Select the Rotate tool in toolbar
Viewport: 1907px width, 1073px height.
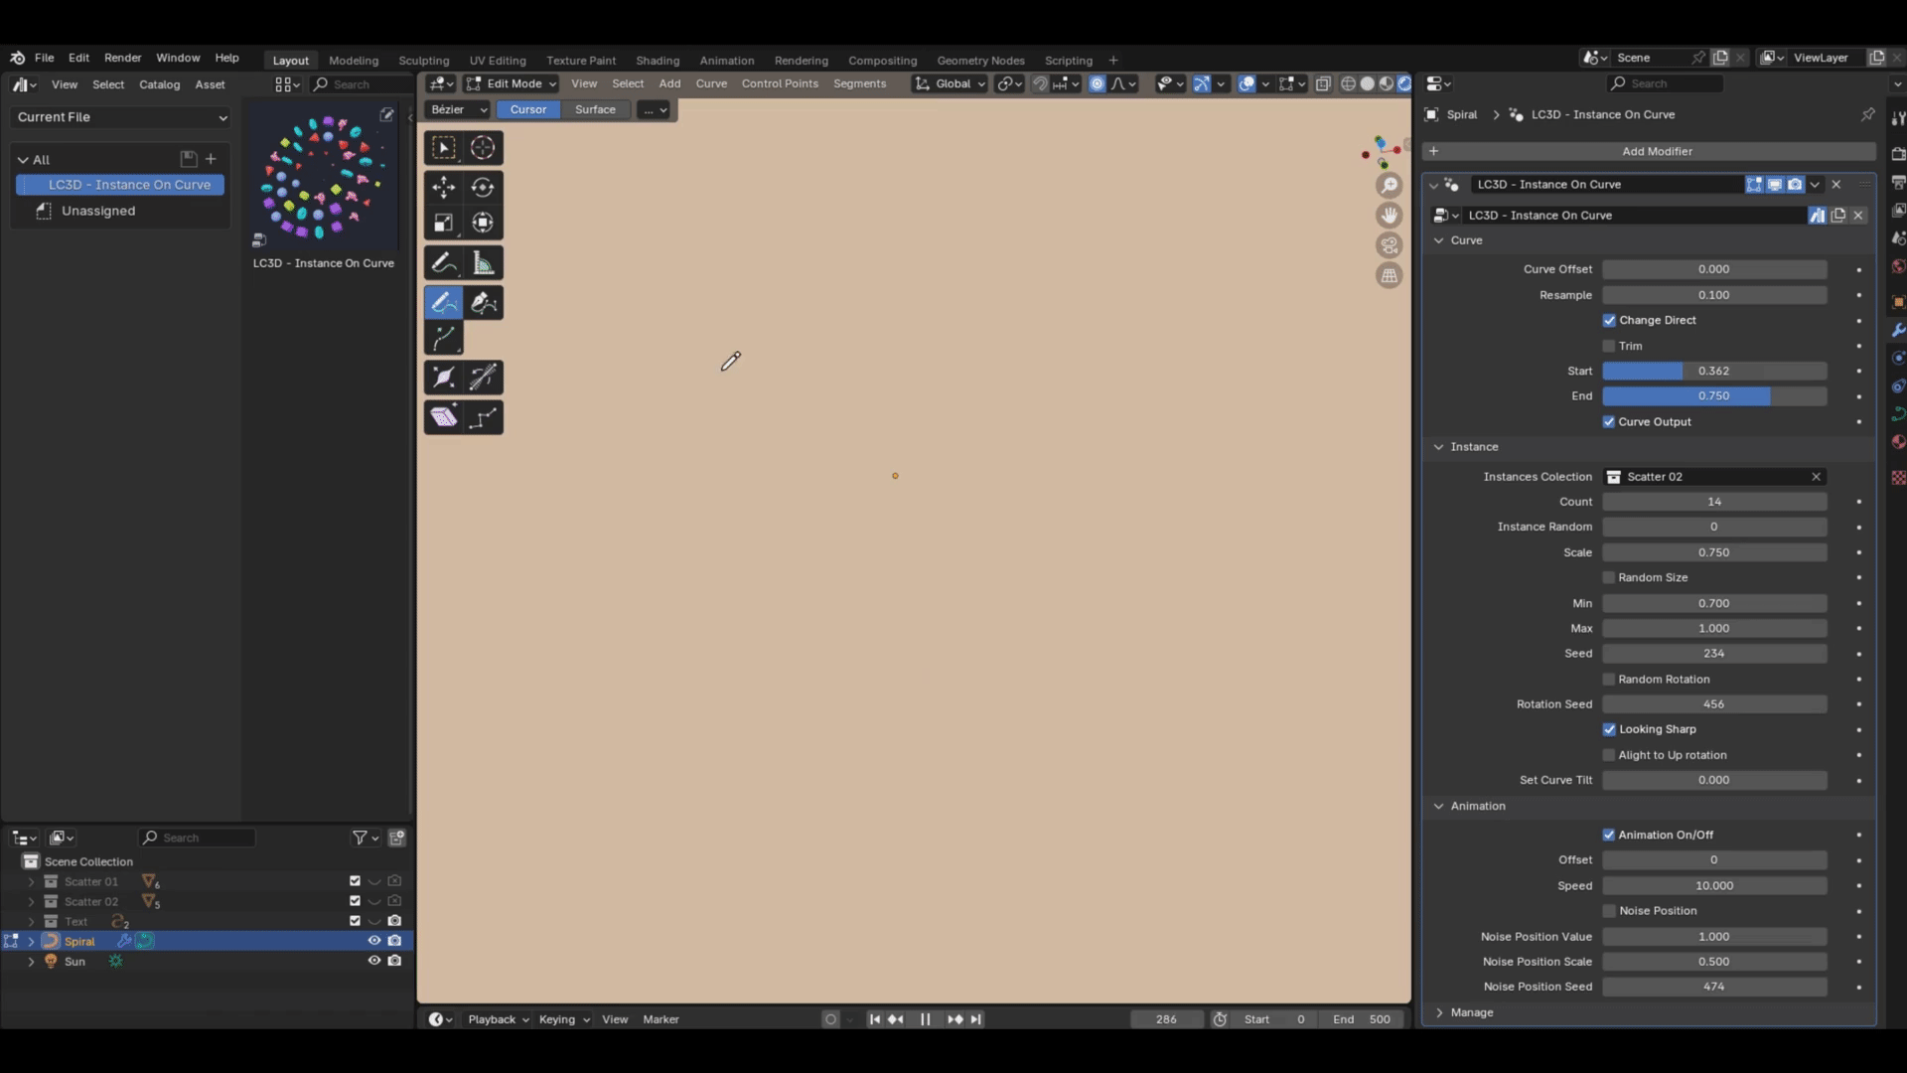click(x=483, y=187)
